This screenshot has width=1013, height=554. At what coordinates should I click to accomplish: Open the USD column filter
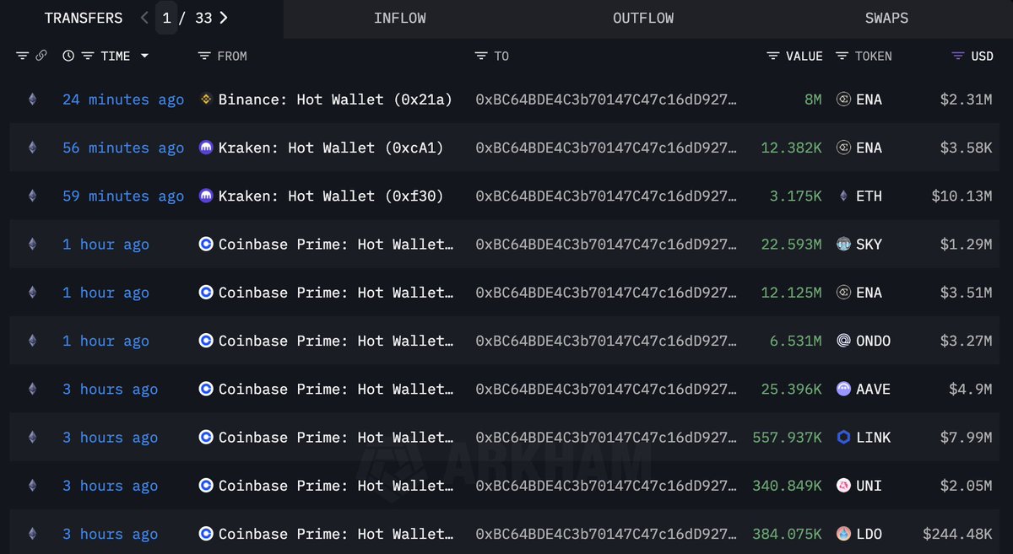[x=957, y=56]
